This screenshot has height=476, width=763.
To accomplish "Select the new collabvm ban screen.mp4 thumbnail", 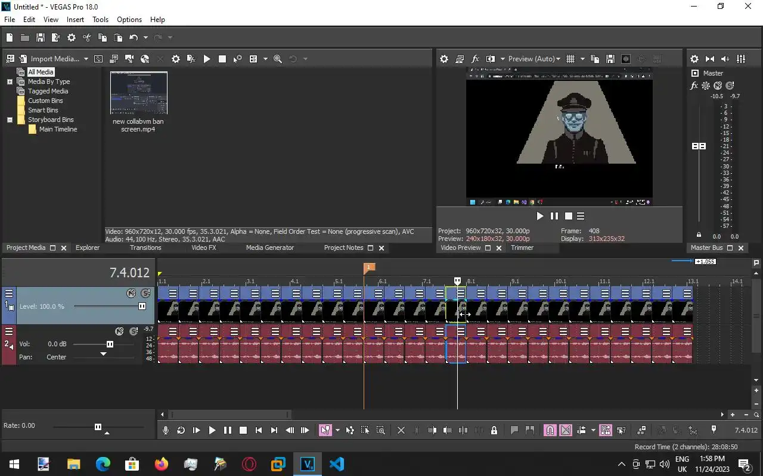I will coord(138,93).
